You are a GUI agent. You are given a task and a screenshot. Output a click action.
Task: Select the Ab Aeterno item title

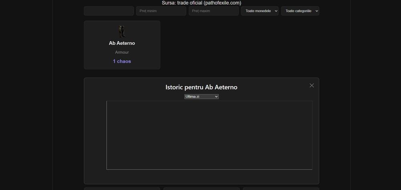[x=122, y=43]
